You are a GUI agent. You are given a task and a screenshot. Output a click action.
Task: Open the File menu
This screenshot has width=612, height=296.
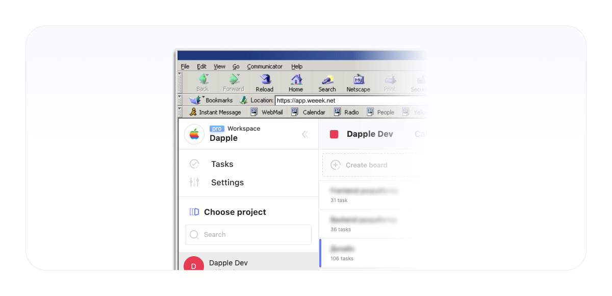click(x=185, y=66)
